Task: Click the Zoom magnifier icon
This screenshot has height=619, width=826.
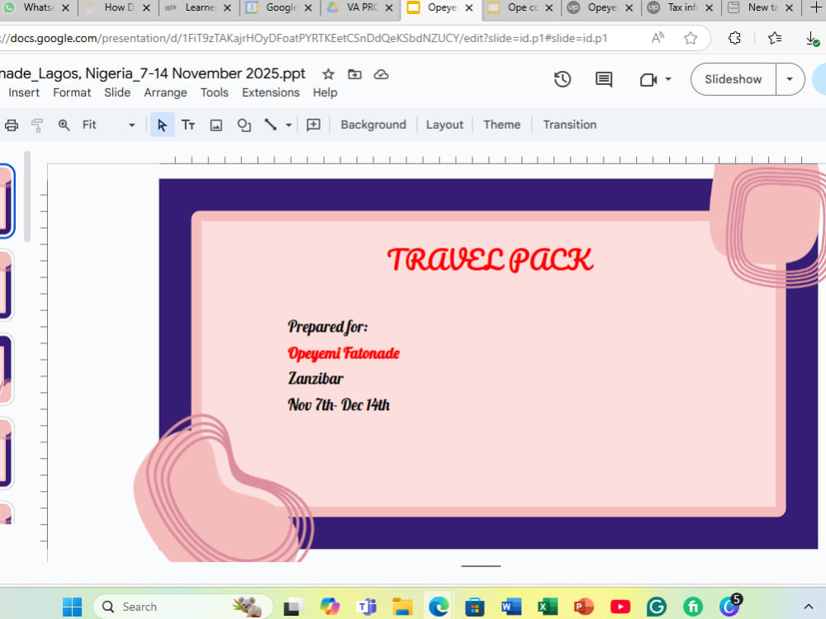Action: [64, 125]
